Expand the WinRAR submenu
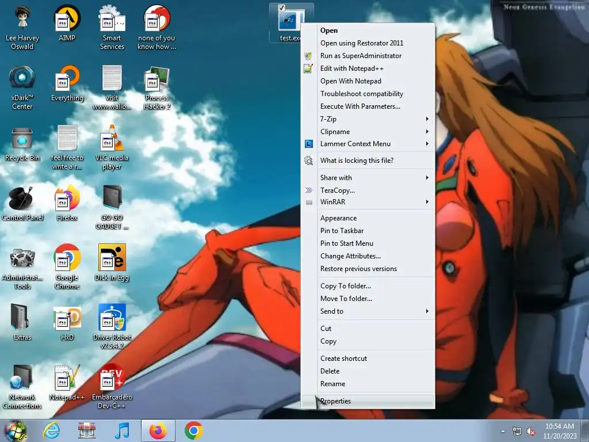This screenshot has width=589, height=442. tap(368, 202)
